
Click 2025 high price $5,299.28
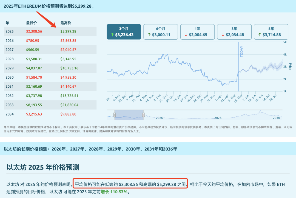[68, 31]
